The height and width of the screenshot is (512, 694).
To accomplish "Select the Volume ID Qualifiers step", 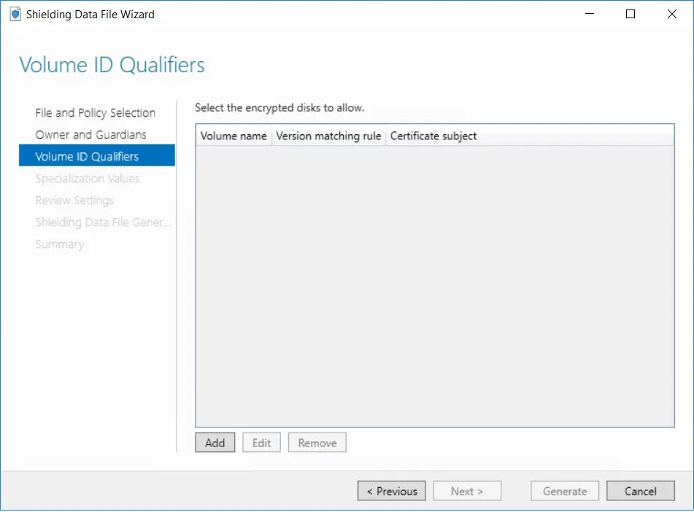I will tap(87, 156).
